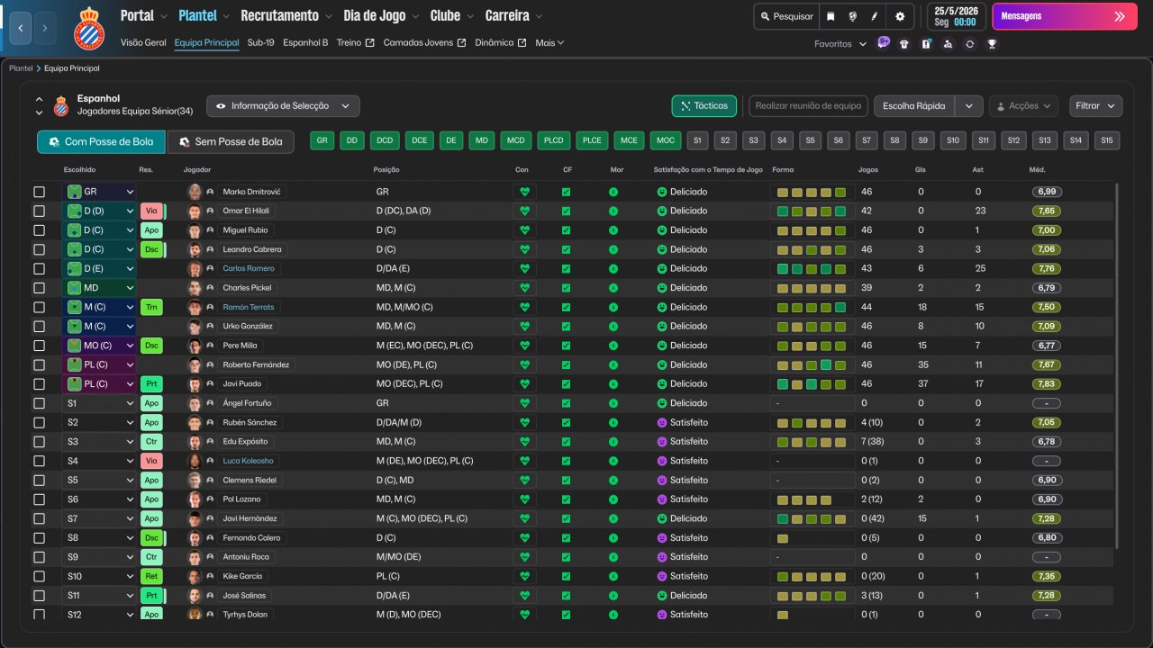The height and width of the screenshot is (648, 1153).
Task: Click the Tácticas button
Action: 704,106
